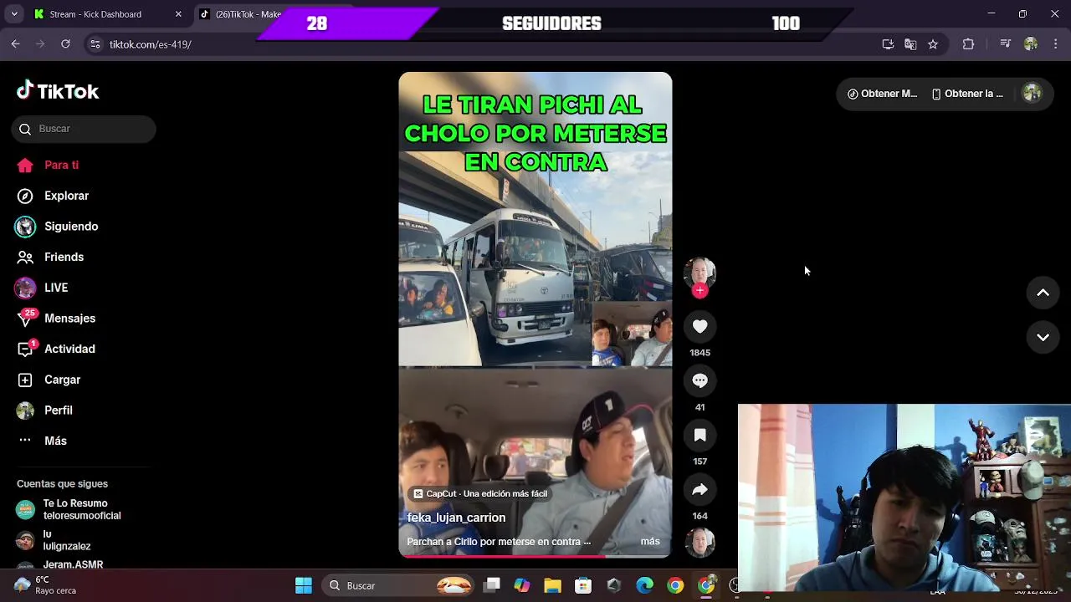
Task: Click the address bar URL tiktok.com/es-419/
Action: pyautogui.click(x=151, y=44)
